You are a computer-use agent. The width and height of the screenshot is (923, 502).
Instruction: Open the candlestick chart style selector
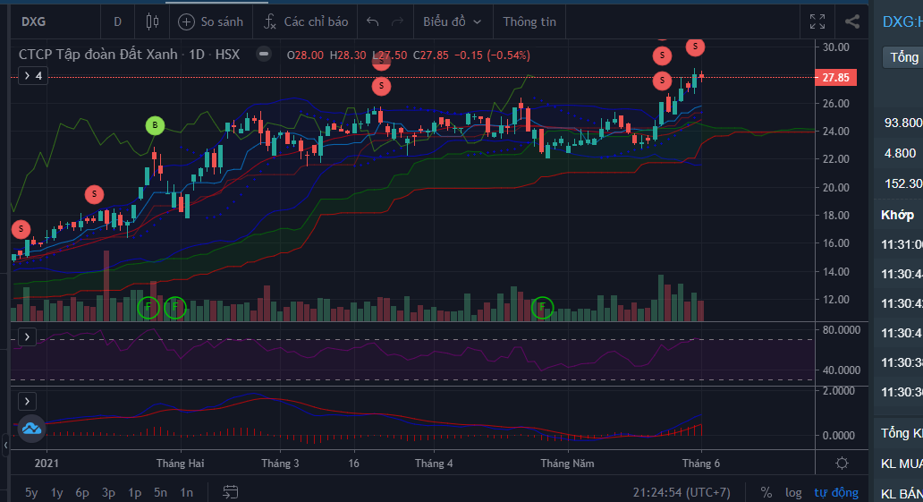[x=152, y=21]
